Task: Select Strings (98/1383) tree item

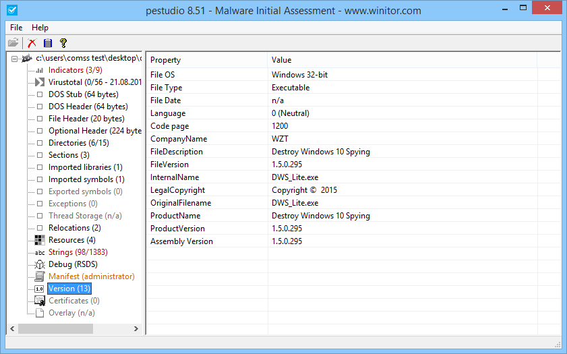Action: [78, 252]
